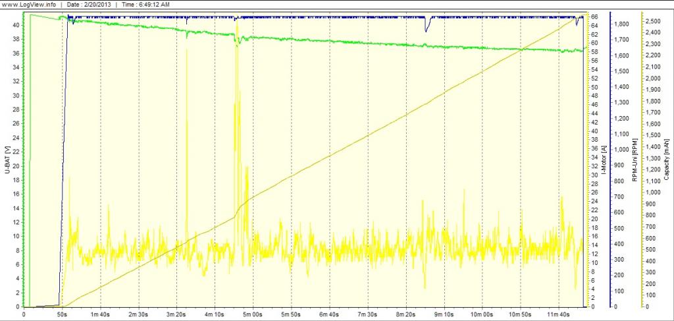Click the 2,500 value on Capacity axis
The width and height of the screenshot is (674, 321).
point(654,22)
